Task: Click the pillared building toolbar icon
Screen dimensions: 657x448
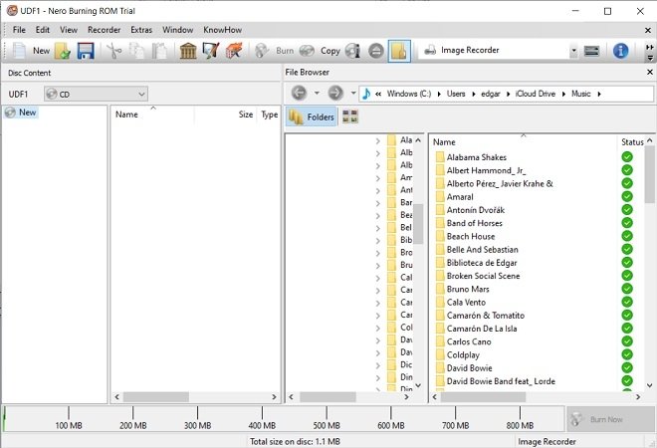Action: (x=188, y=51)
